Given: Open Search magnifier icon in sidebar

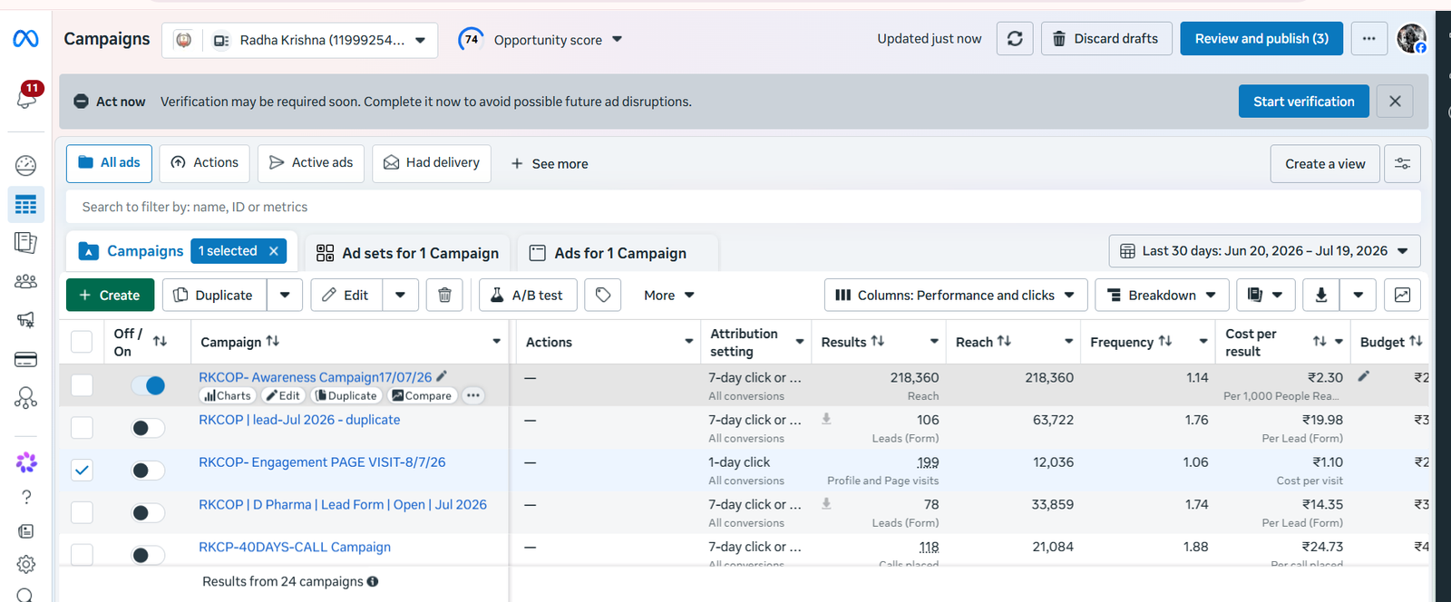Looking at the screenshot, I should coord(25,595).
